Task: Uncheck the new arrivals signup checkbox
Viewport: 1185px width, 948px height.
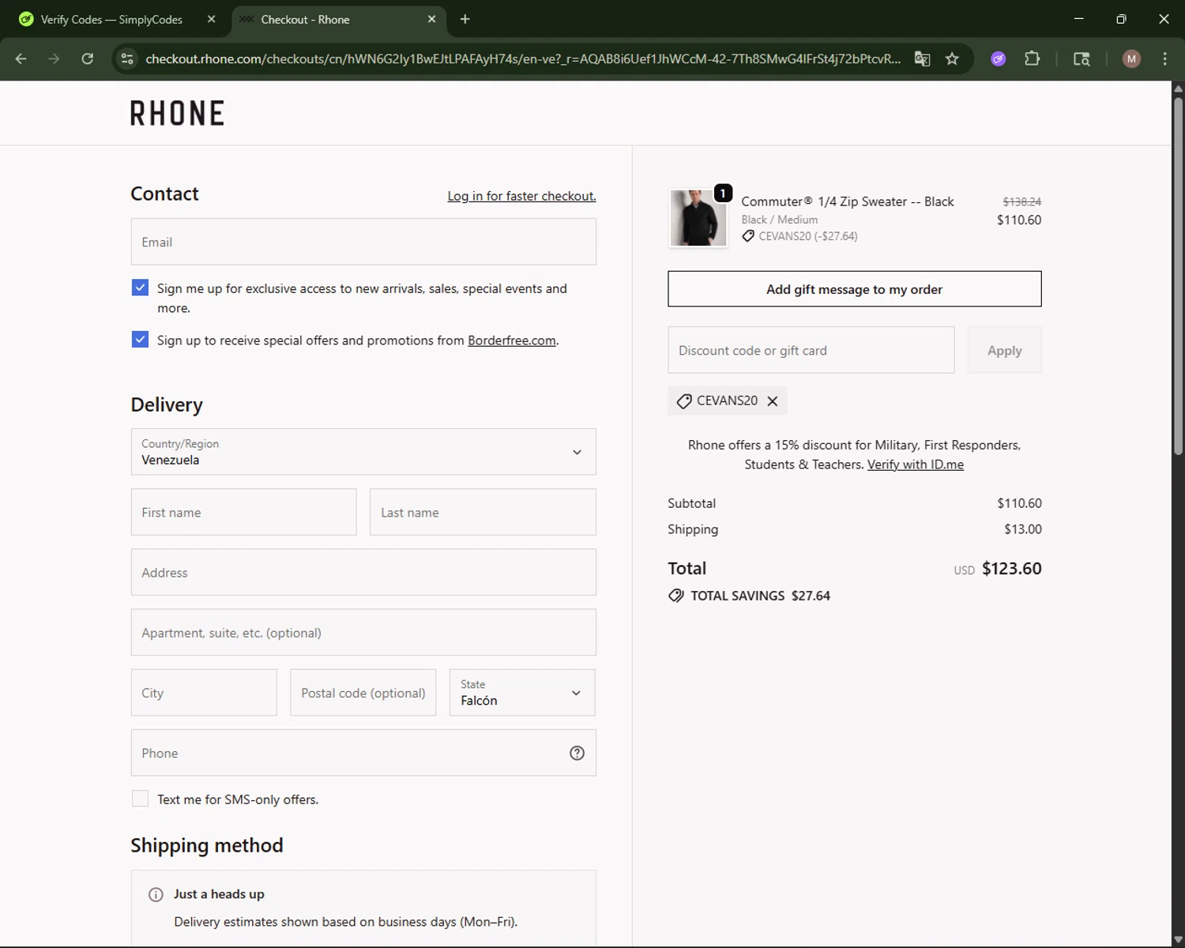Action: (140, 288)
